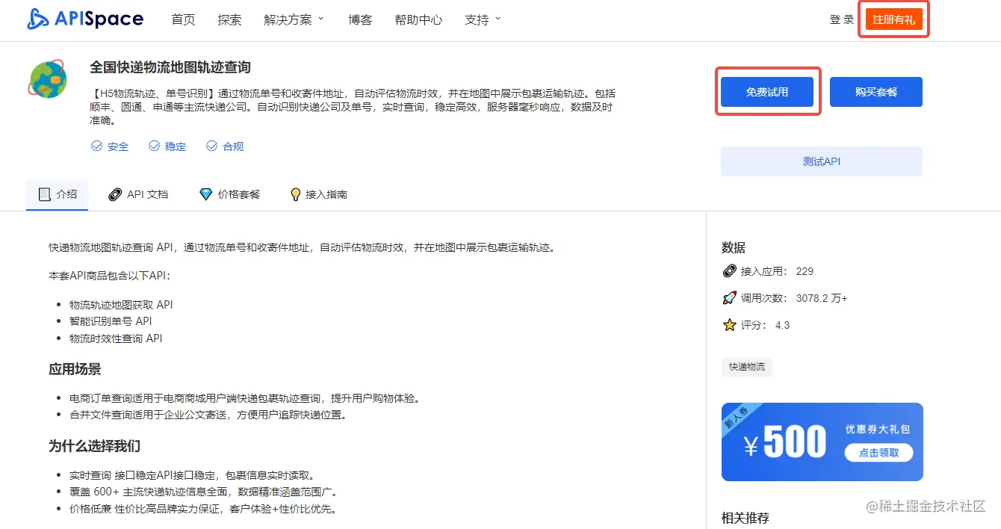Click the 相关推荐 heading
This screenshot has width=1001, height=529.
pos(746,518)
